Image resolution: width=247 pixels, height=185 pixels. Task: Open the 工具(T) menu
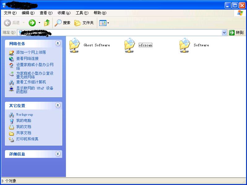pyautogui.click(x=82, y=13)
